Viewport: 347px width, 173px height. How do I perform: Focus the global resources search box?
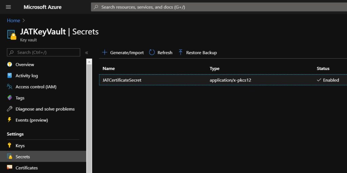(x=219, y=7)
